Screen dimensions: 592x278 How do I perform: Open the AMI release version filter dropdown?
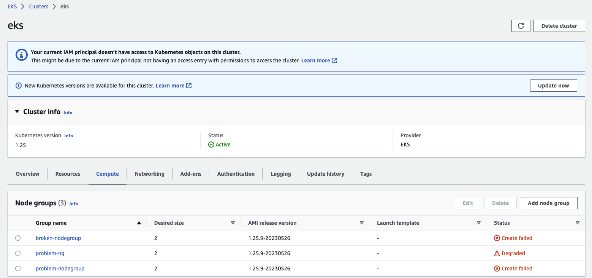(x=361, y=222)
